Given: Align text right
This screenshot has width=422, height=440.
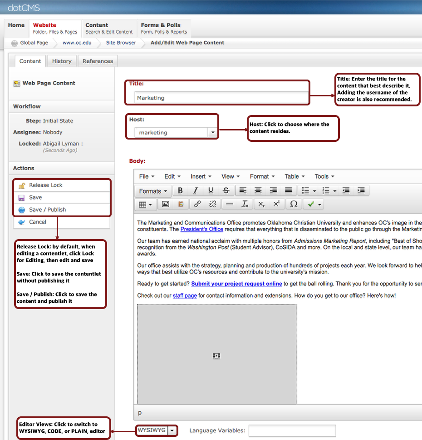Looking at the screenshot, I should pos(273,191).
